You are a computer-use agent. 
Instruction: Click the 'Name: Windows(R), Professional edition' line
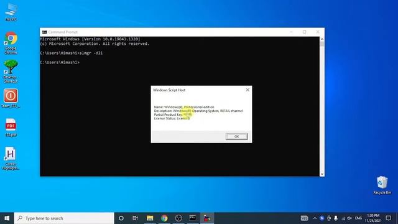pyautogui.click(x=184, y=107)
